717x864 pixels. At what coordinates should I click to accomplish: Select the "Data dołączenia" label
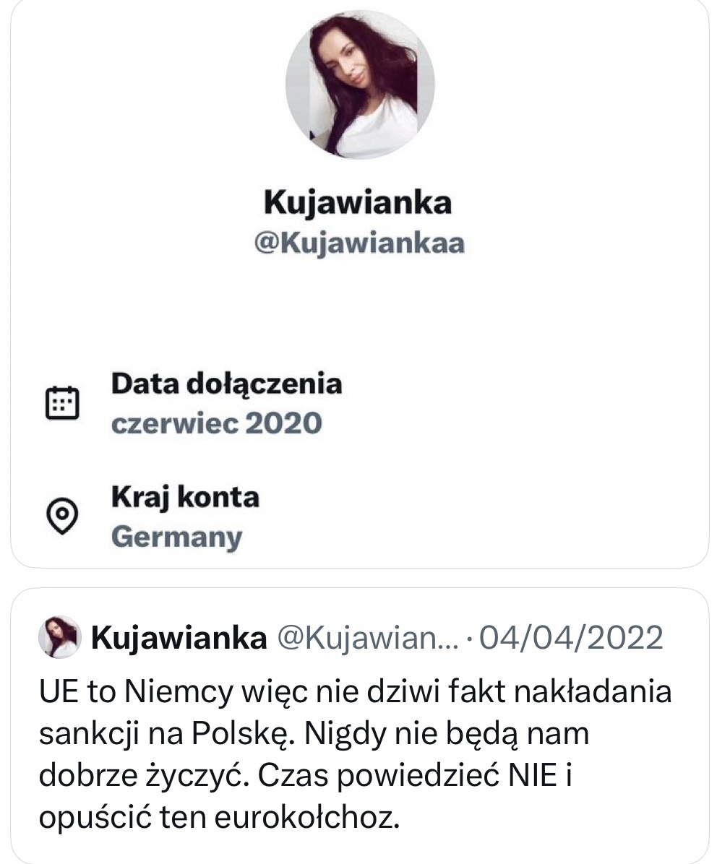click(226, 384)
